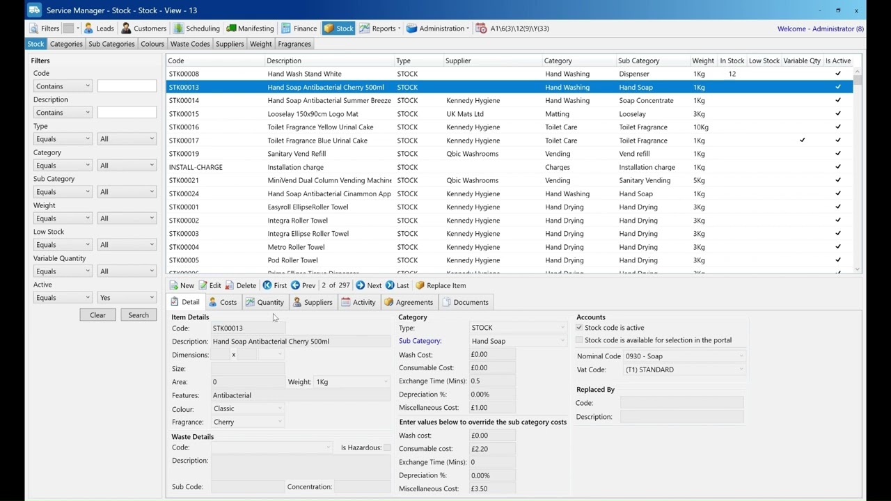Open the Scheduling module
The height and width of the screenshot is (501, 891).
[196, 29]
